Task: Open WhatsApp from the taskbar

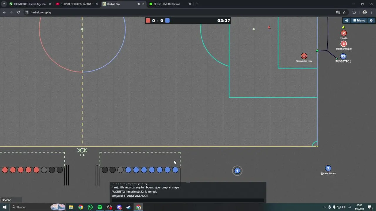Action: 90,207
